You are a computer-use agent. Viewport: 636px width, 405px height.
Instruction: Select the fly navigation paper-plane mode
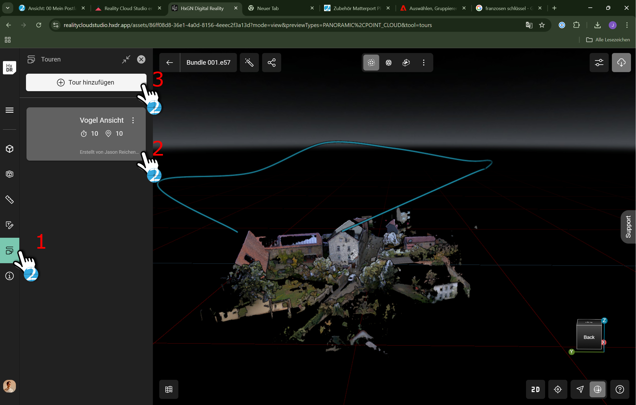click(x=580, y=389)
